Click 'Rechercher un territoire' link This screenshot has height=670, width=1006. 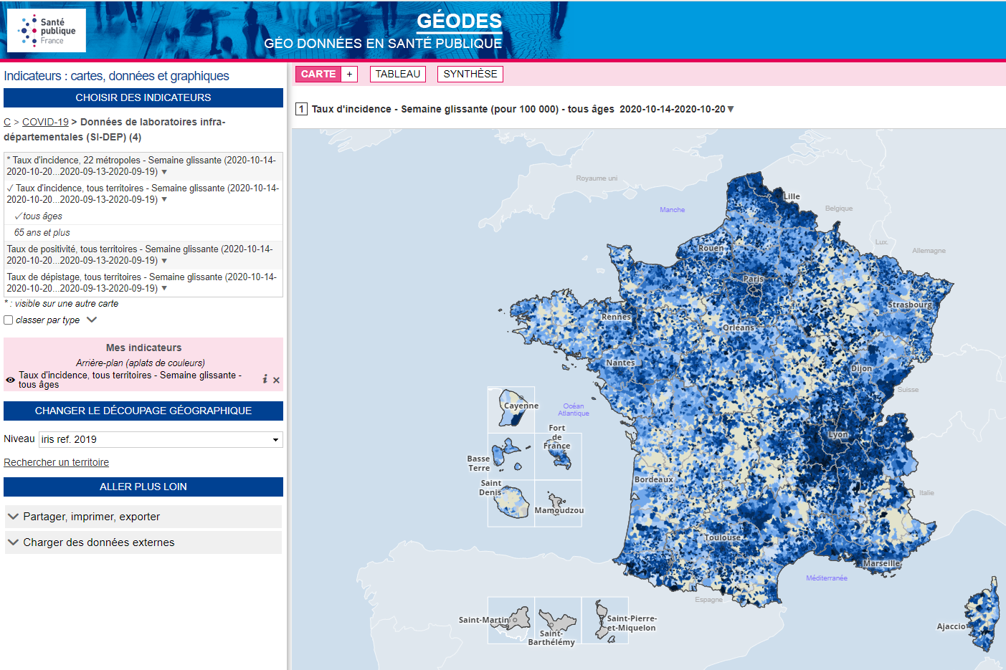click(x=57, y=462)
